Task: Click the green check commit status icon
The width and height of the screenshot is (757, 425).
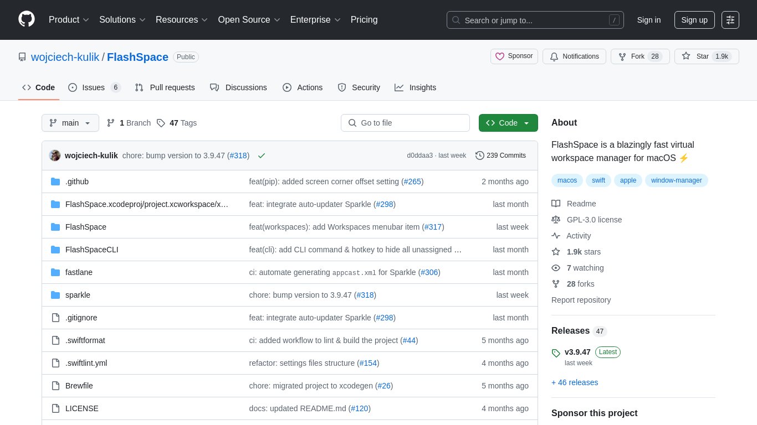Action: tap(262, 156)
